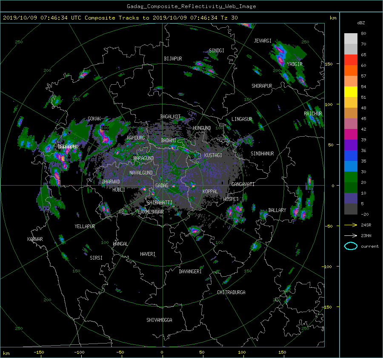Image resolution: width=383 pixels, height=358 pixels.
Task: Click the SIRSI city label
Action: [x=96, y=258]
